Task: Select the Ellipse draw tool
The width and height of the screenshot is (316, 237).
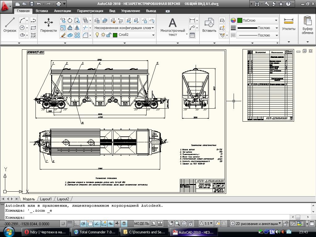Action: click(22, 35)
